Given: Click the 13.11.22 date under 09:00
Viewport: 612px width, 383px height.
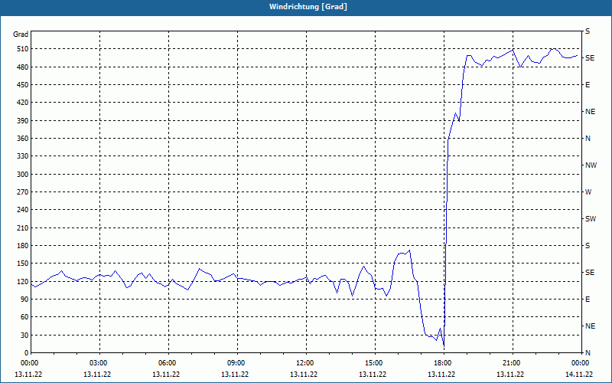Looking at the screenshot, I should tap(235, 375).
